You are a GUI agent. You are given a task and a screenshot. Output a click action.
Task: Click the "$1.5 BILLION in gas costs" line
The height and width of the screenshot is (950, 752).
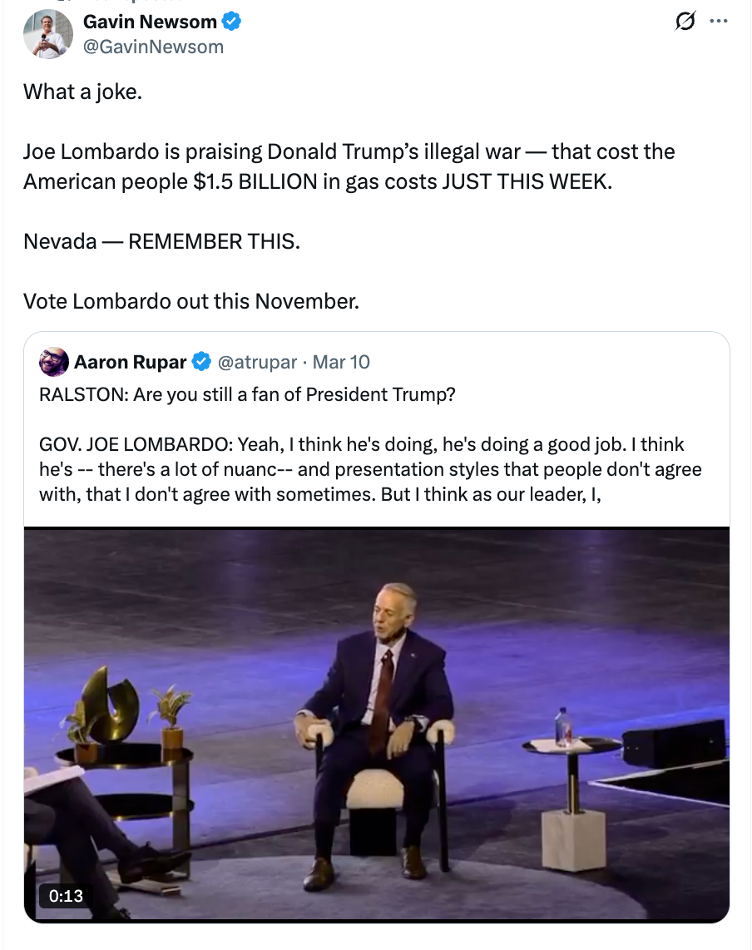(317, 181)
